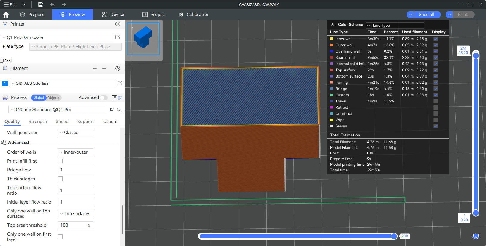This screenshot has height=246, width=486.
Task: Open printer settings gear icon
Action: click(x=118, y=24)
